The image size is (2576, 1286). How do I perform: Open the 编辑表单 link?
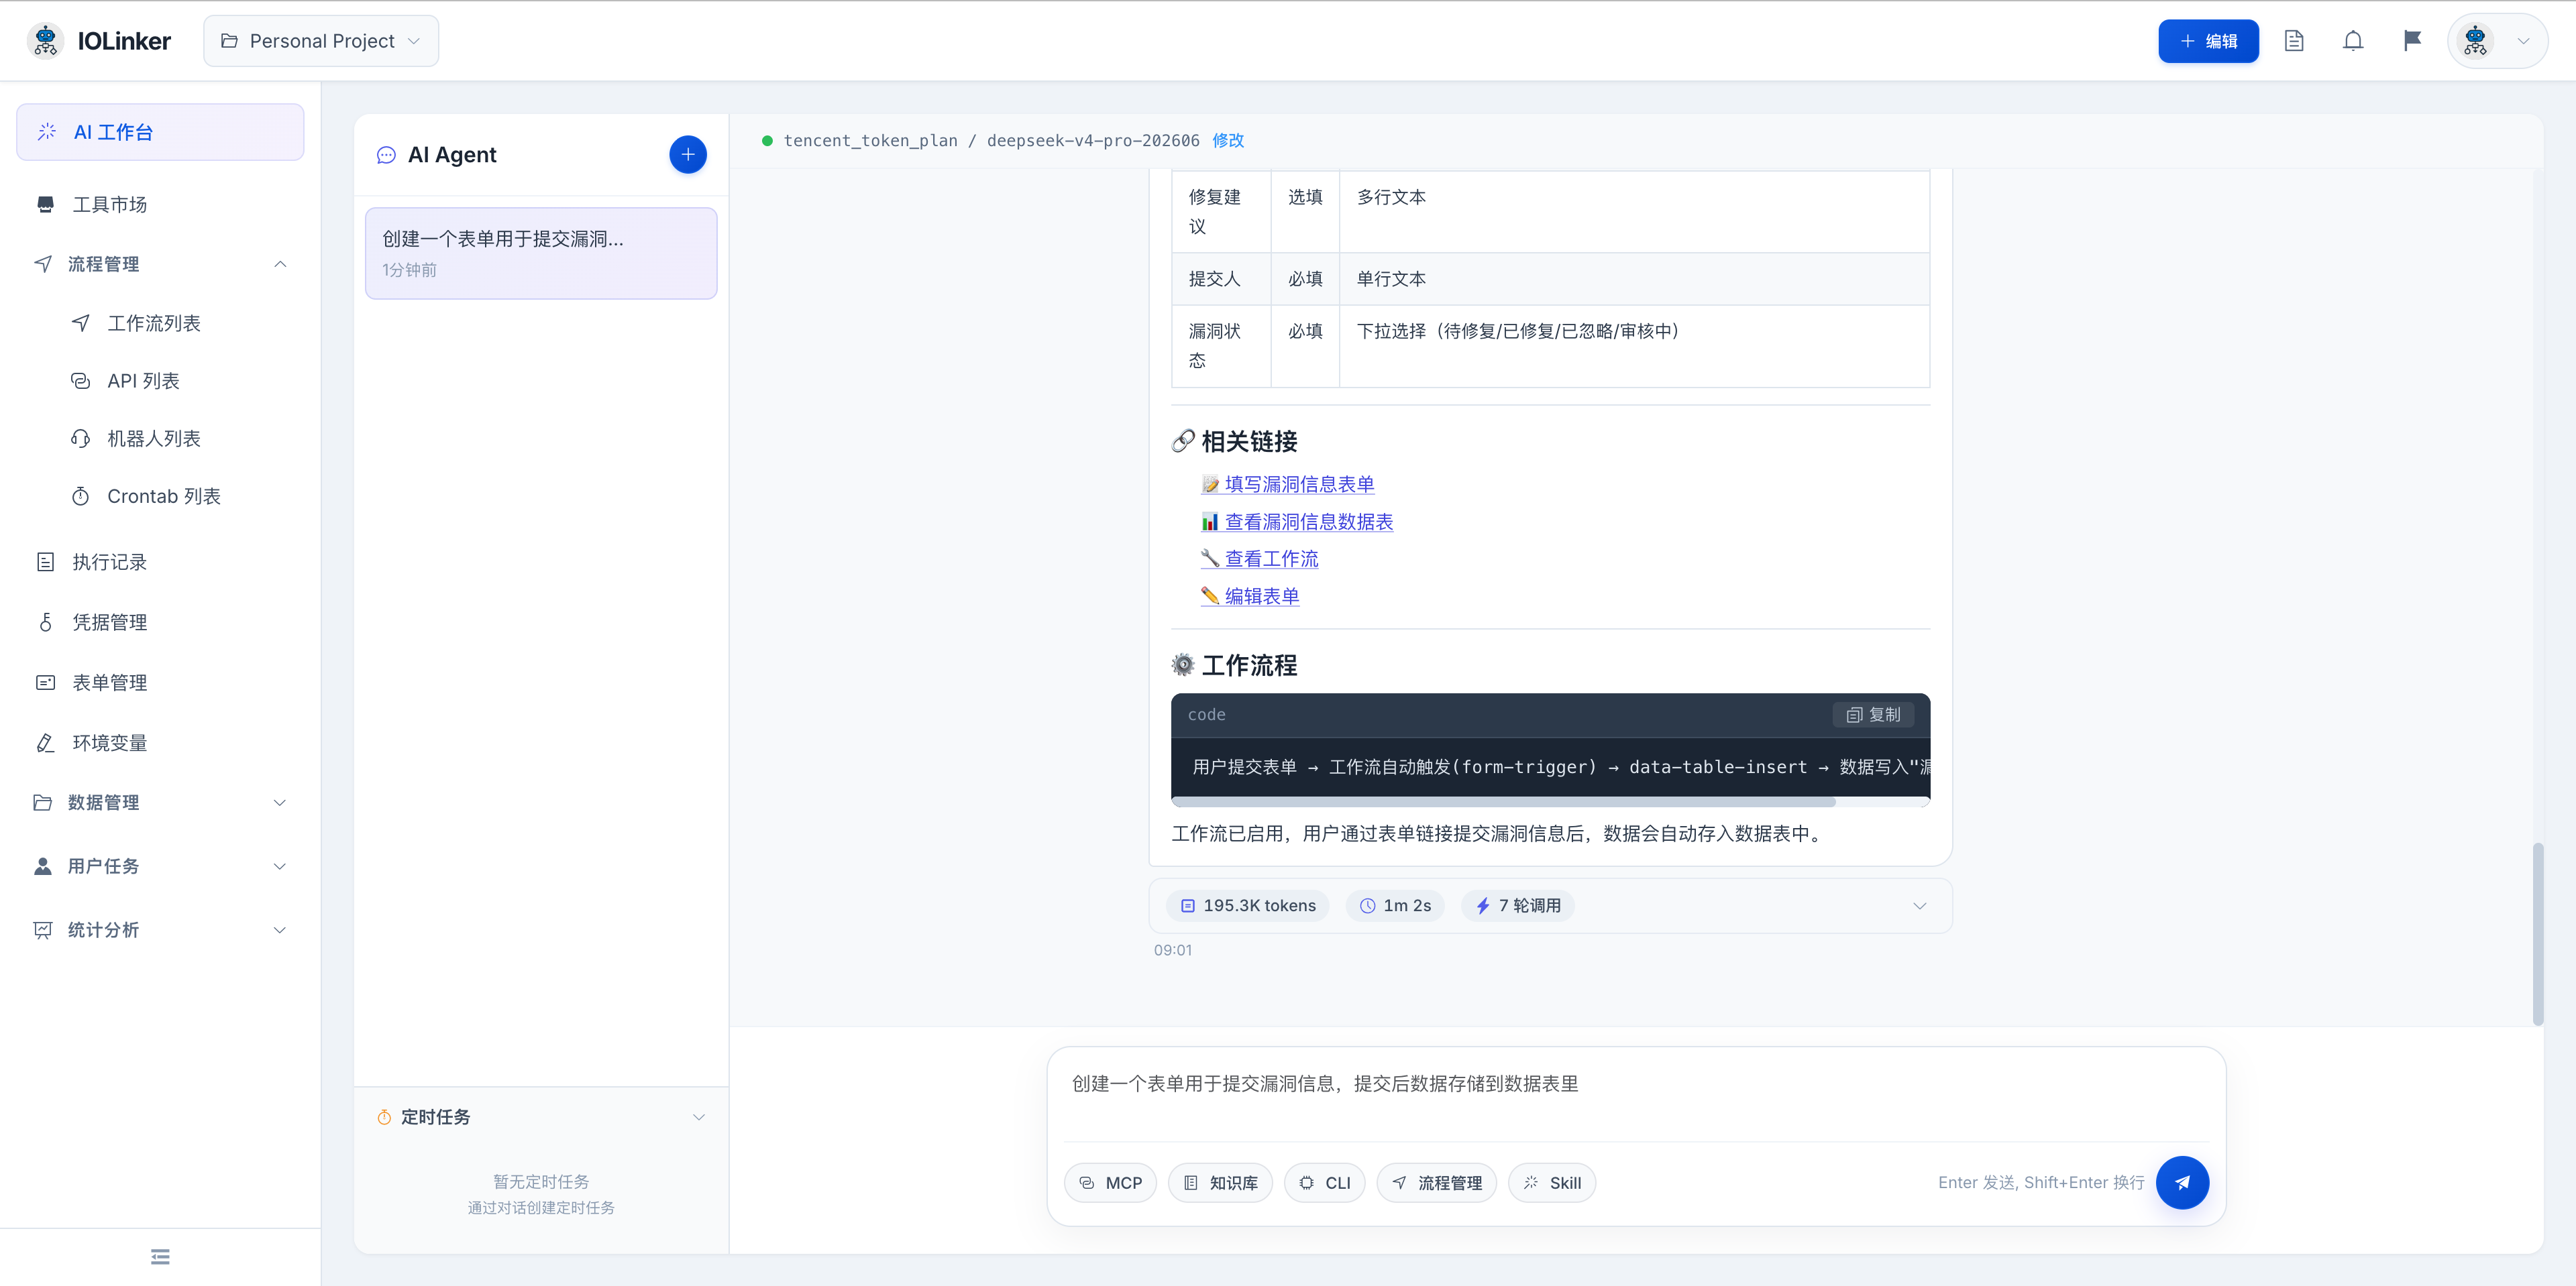1250,597
